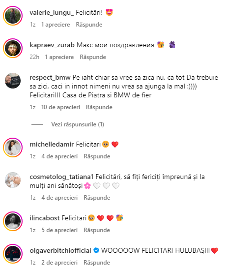Image resolution: width=227 pixels, height=269 pixels.
Task: Reply to olgaverbitchiofficial comment
Action: pos(97,263)
